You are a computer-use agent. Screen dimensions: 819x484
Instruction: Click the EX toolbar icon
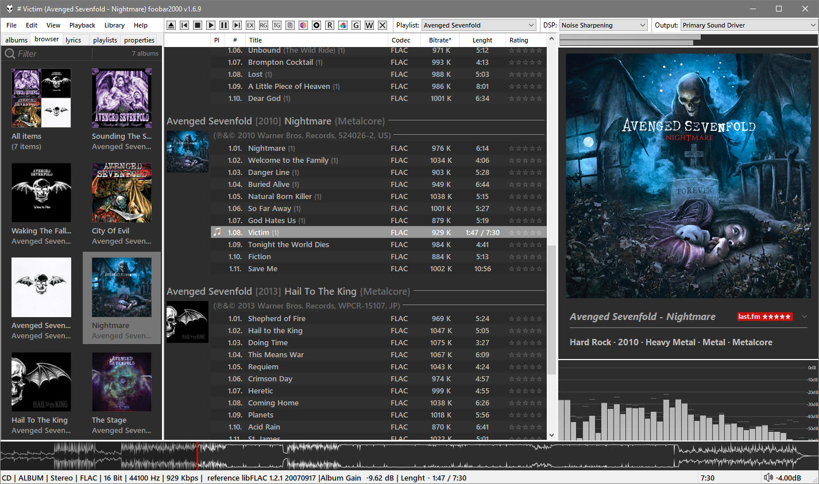click(x=250, y=25)
